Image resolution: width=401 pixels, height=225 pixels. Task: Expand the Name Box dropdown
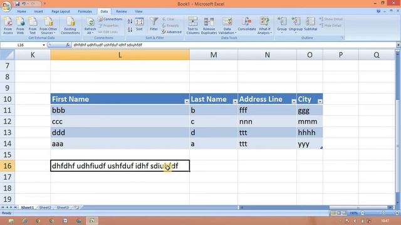(x=44, y=45)
